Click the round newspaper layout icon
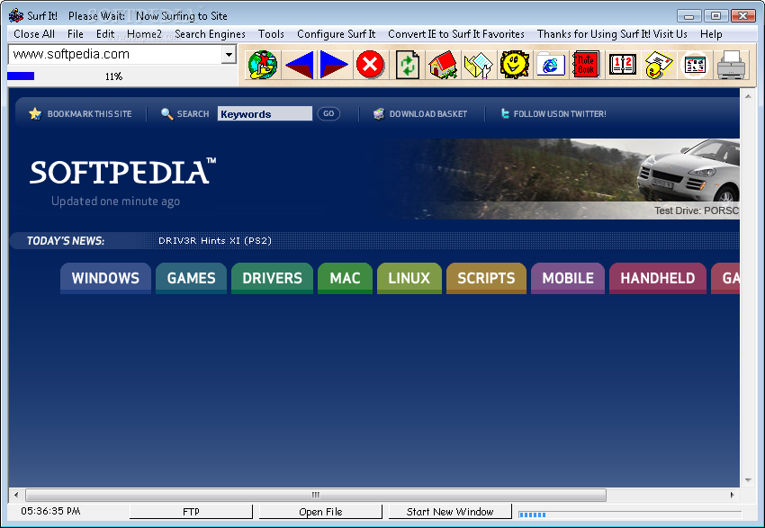This screenshot has height=528, width=765. coord(695,65)
